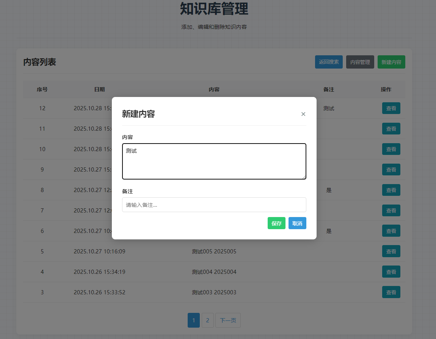Open 查看 for the 测试004 entry

pyautogui.click(x=391, y=272)
